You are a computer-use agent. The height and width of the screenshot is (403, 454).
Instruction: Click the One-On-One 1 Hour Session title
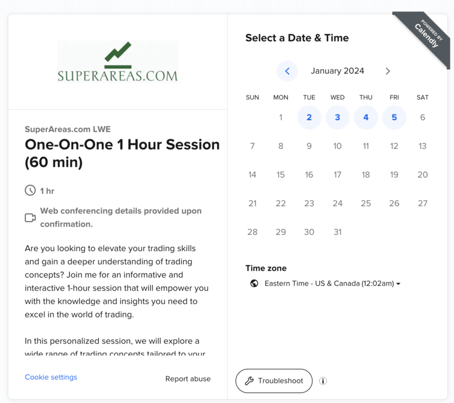122,153
